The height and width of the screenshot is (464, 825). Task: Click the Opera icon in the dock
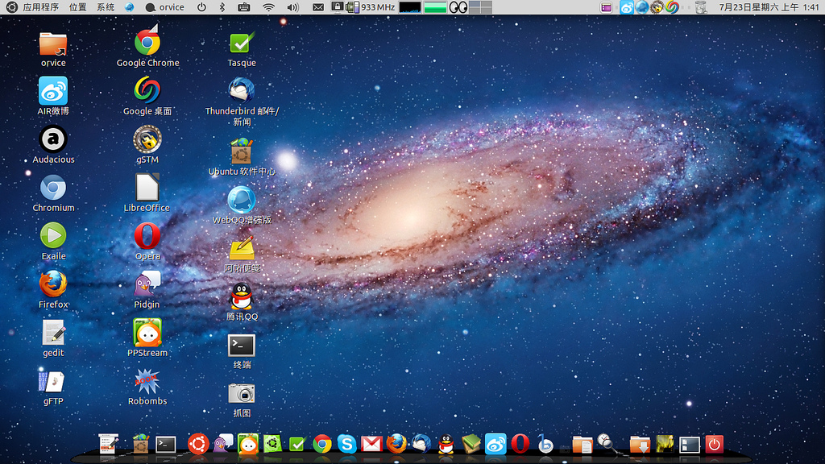coord(520,444)
